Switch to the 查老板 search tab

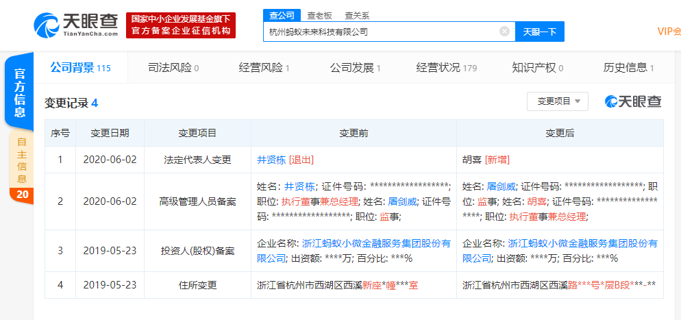[320, 15]
